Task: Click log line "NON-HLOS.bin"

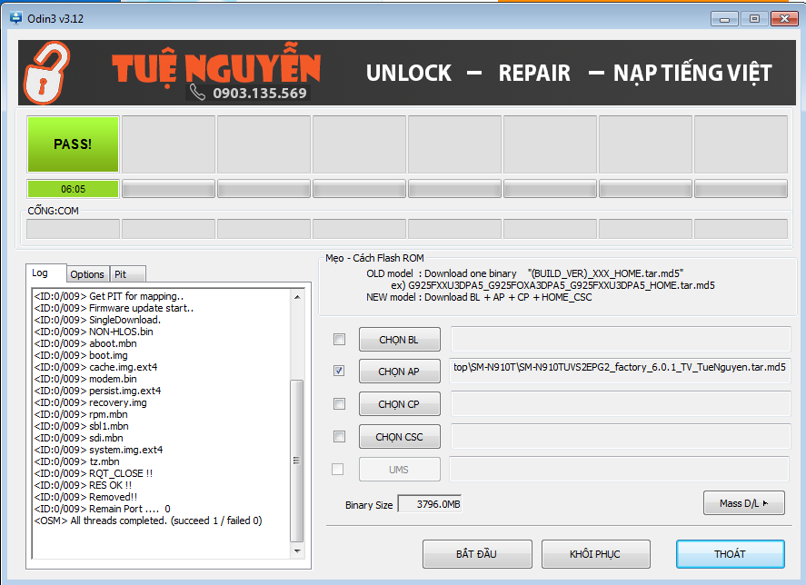Action: tap(94, 332)
